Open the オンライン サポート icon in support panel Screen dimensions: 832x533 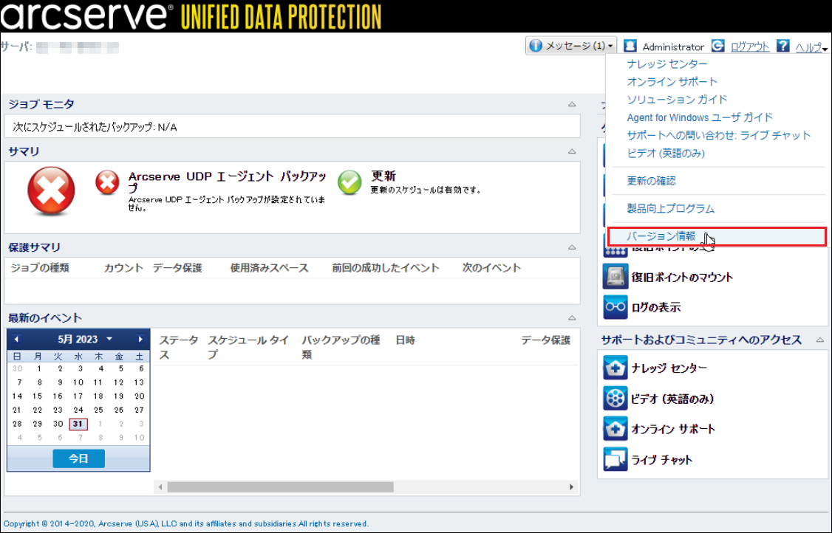616,428
